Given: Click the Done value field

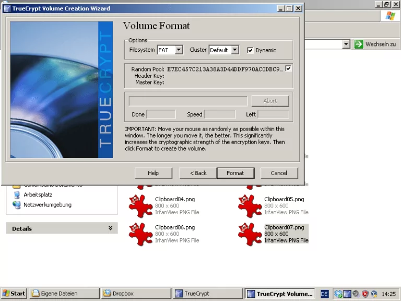Looking at the screenshot, I should [x=161, y=114].
